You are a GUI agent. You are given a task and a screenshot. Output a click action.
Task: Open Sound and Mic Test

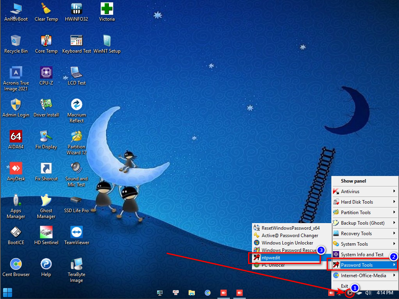[x=76, y=175]
